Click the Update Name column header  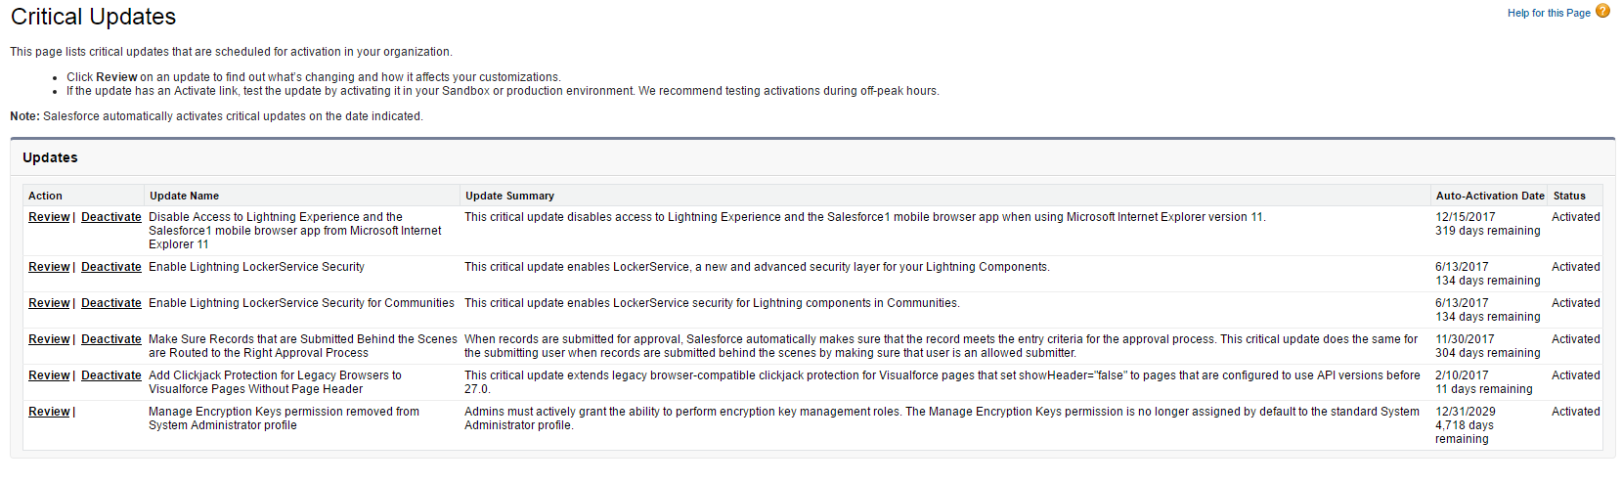click(x=184, y=196)
